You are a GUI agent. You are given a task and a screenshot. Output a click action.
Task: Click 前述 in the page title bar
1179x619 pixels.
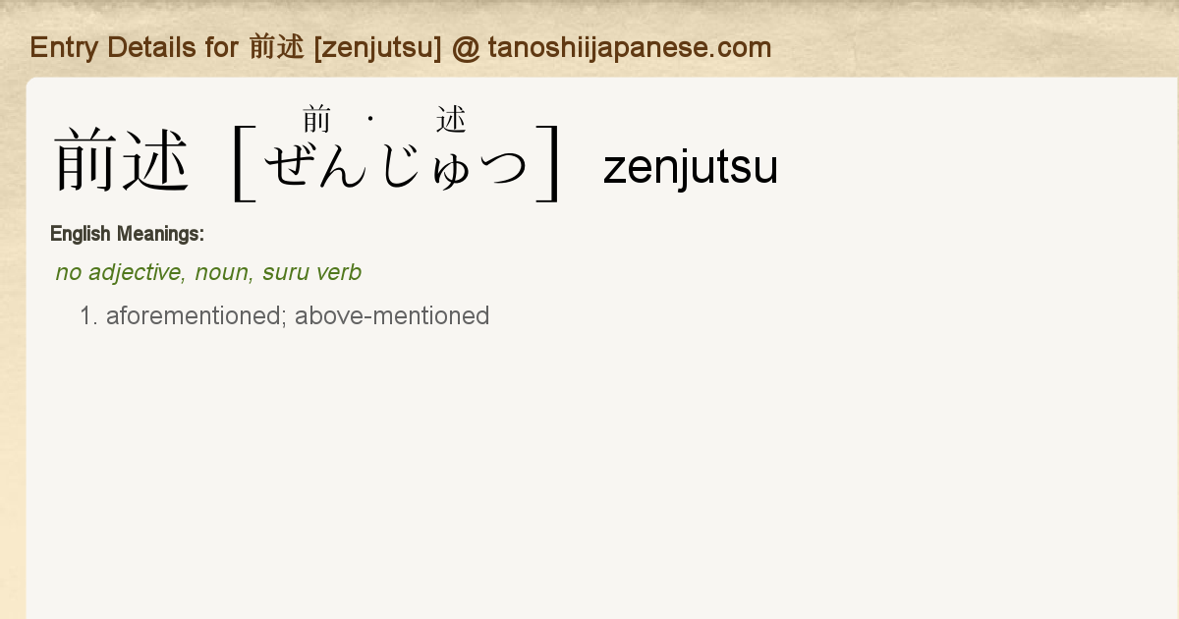(x=276, y=47)
